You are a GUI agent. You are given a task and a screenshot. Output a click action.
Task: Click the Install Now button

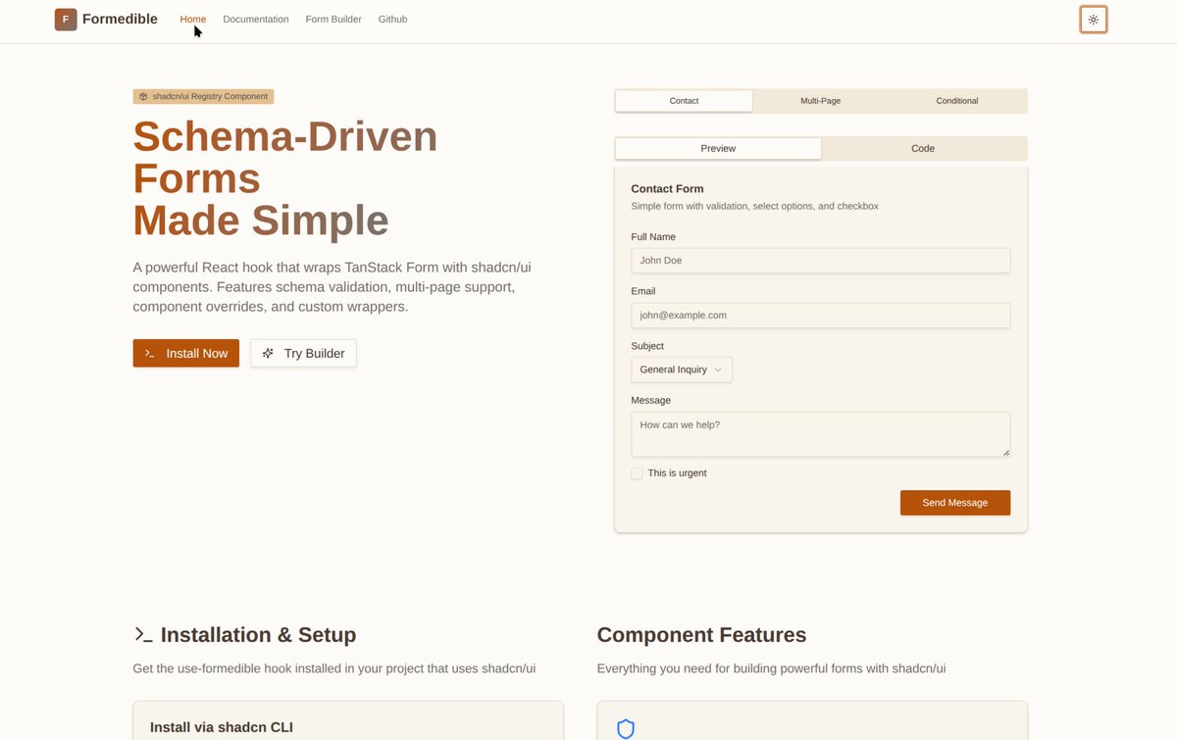186,353
